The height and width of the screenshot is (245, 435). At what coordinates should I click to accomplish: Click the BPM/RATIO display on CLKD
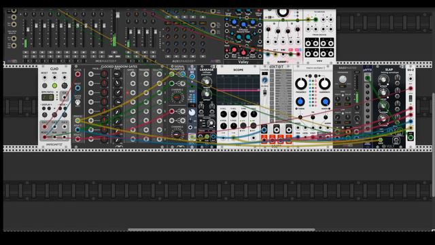tap(48, 97)
